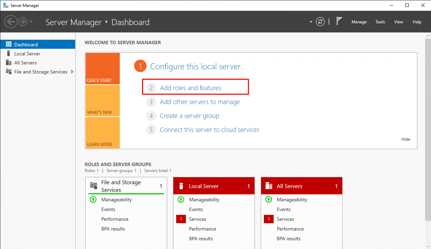Click Local Server tile header icon
This screenshot has height=249, width=431.
(181, 186)
